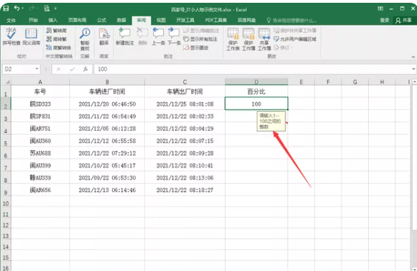417x271 pixels.
Task: Switch to the PDF工具集 tab
Action: click(216, 20)
